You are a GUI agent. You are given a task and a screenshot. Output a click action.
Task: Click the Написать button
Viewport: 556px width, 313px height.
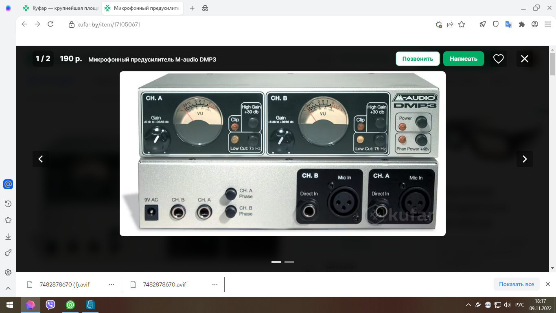click(463, 59)
